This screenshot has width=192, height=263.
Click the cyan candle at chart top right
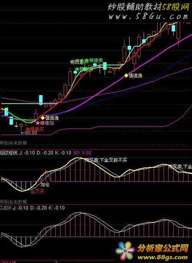[173, 28]
